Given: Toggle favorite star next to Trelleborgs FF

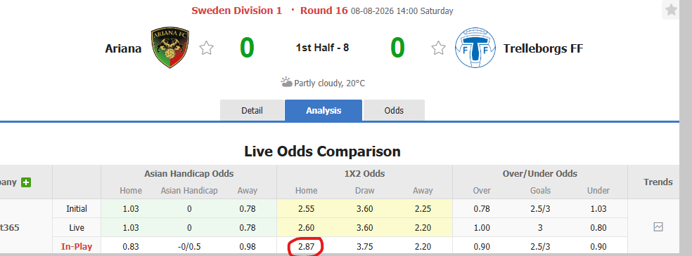Looking at the screenshot, I should (438, 48).
